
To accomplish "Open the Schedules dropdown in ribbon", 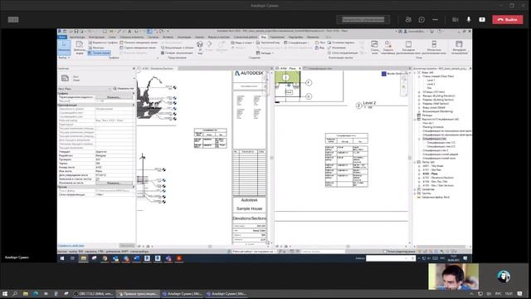I will [x=296, y=42].
